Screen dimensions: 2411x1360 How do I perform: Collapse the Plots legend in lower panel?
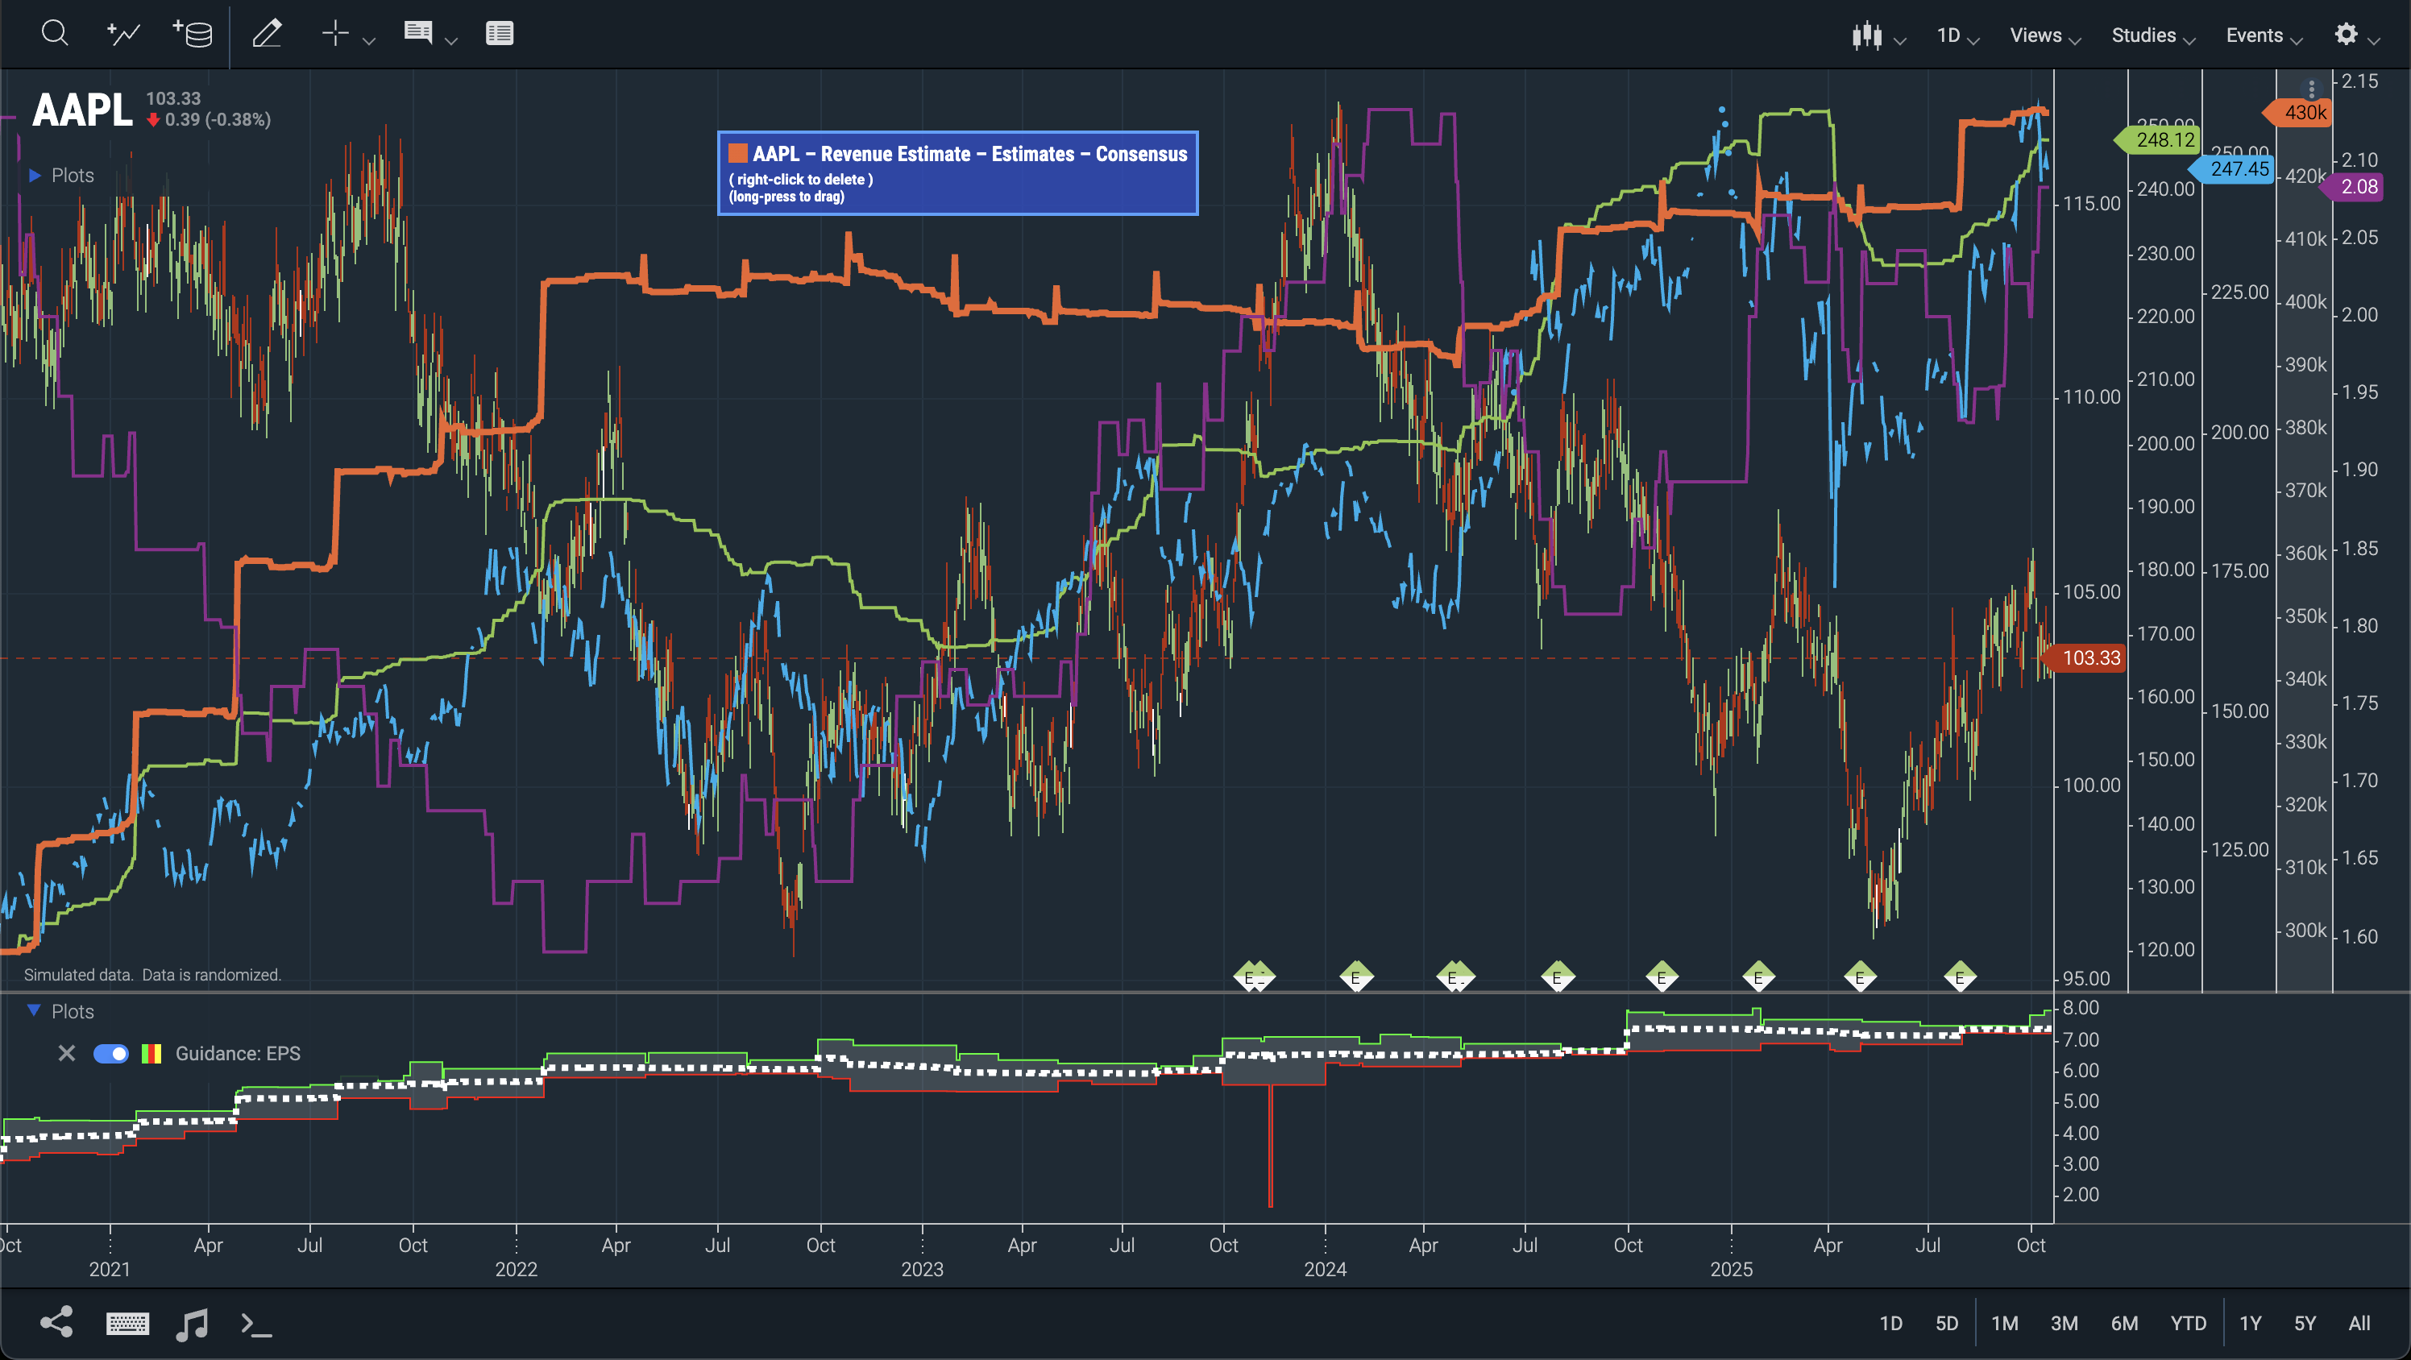point(35,1011)
